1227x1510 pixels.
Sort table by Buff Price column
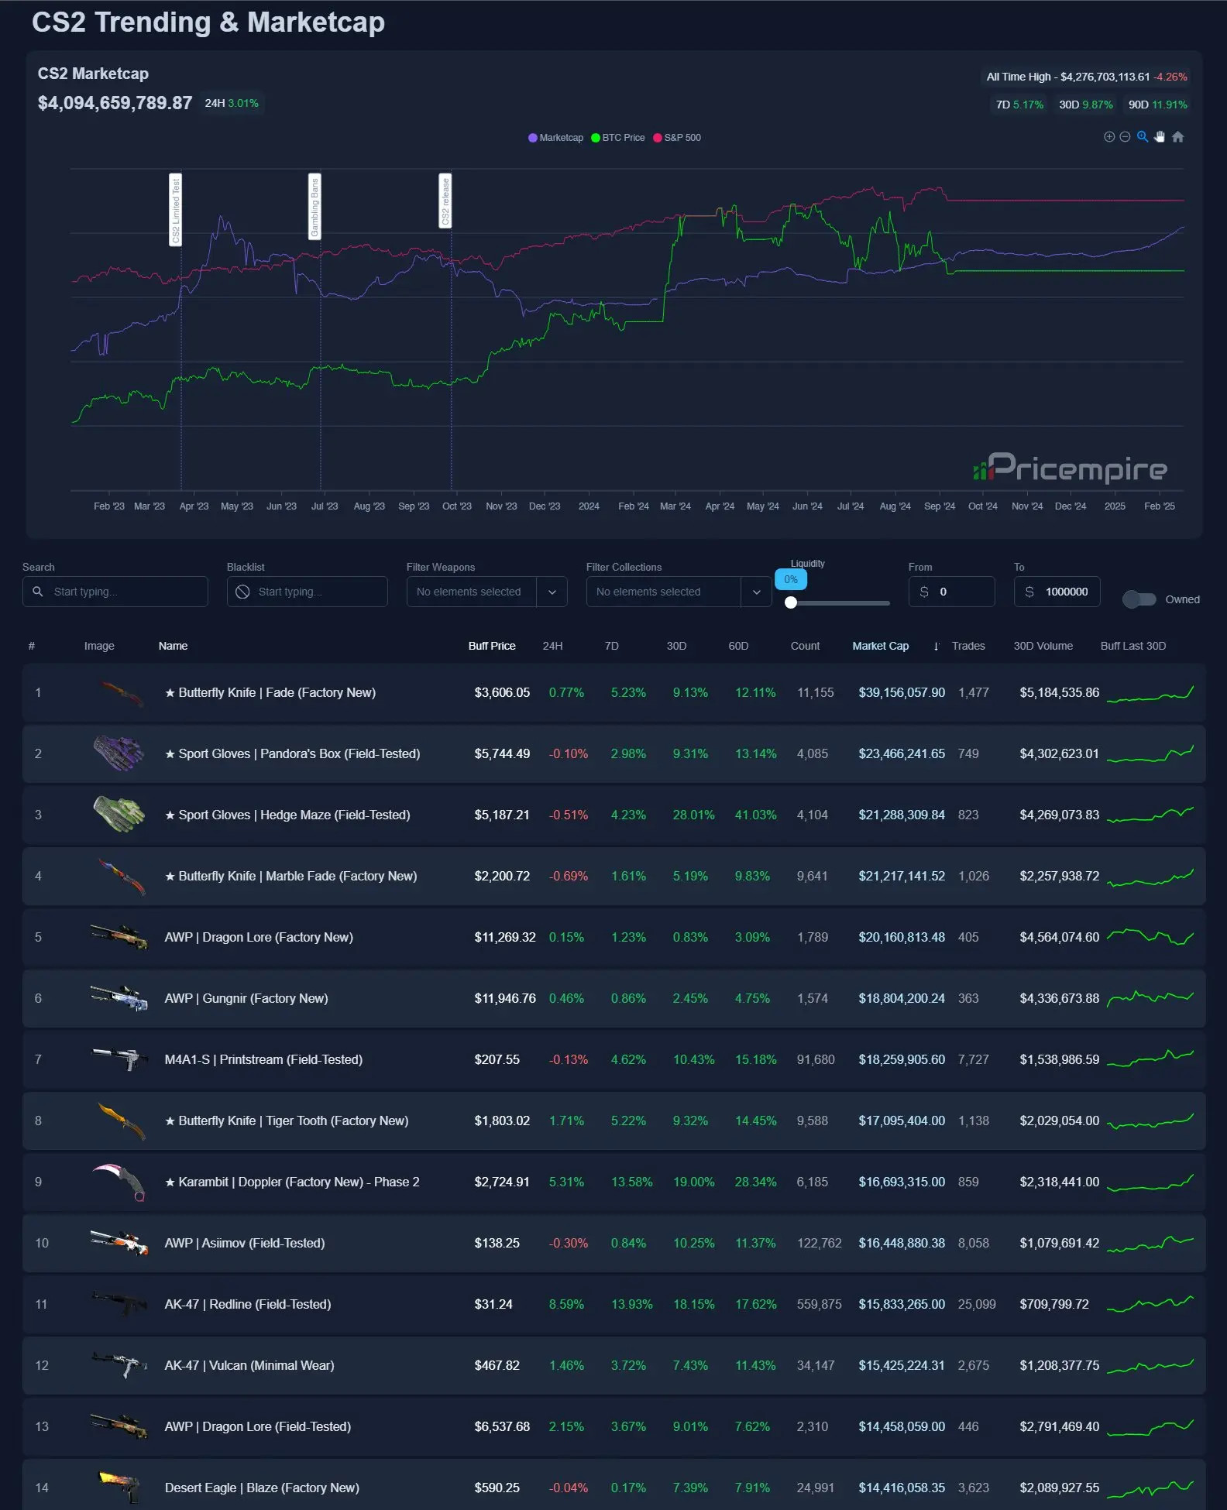[x=492, y=646]
